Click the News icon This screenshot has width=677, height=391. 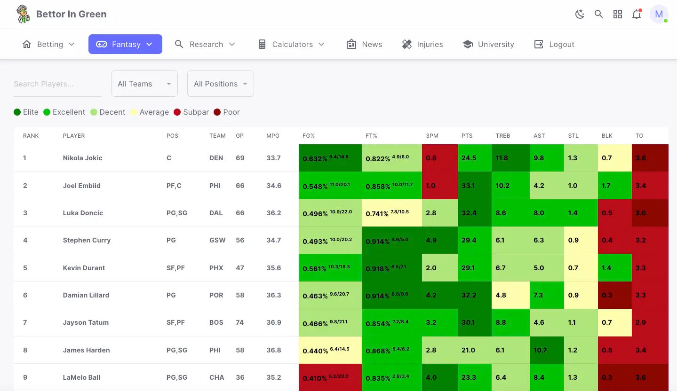click(351, 44)
